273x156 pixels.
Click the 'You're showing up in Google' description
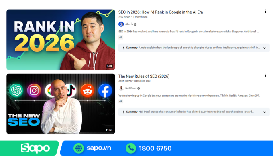point(189,96)
